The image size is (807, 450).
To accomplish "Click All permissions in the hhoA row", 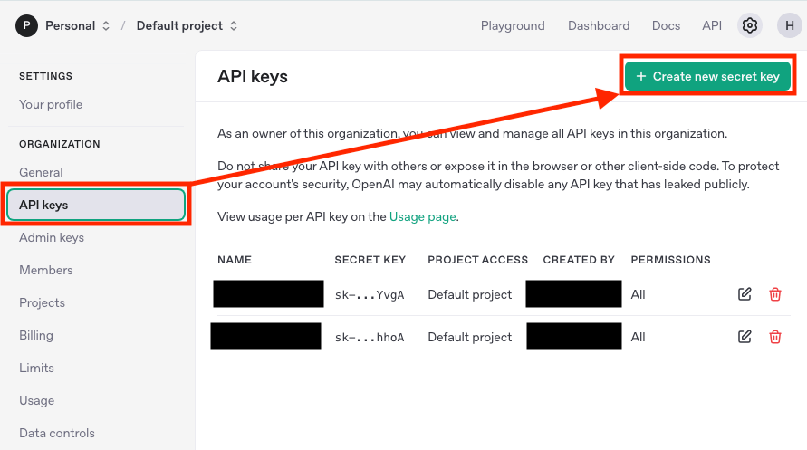I will [x=638, y=338].
